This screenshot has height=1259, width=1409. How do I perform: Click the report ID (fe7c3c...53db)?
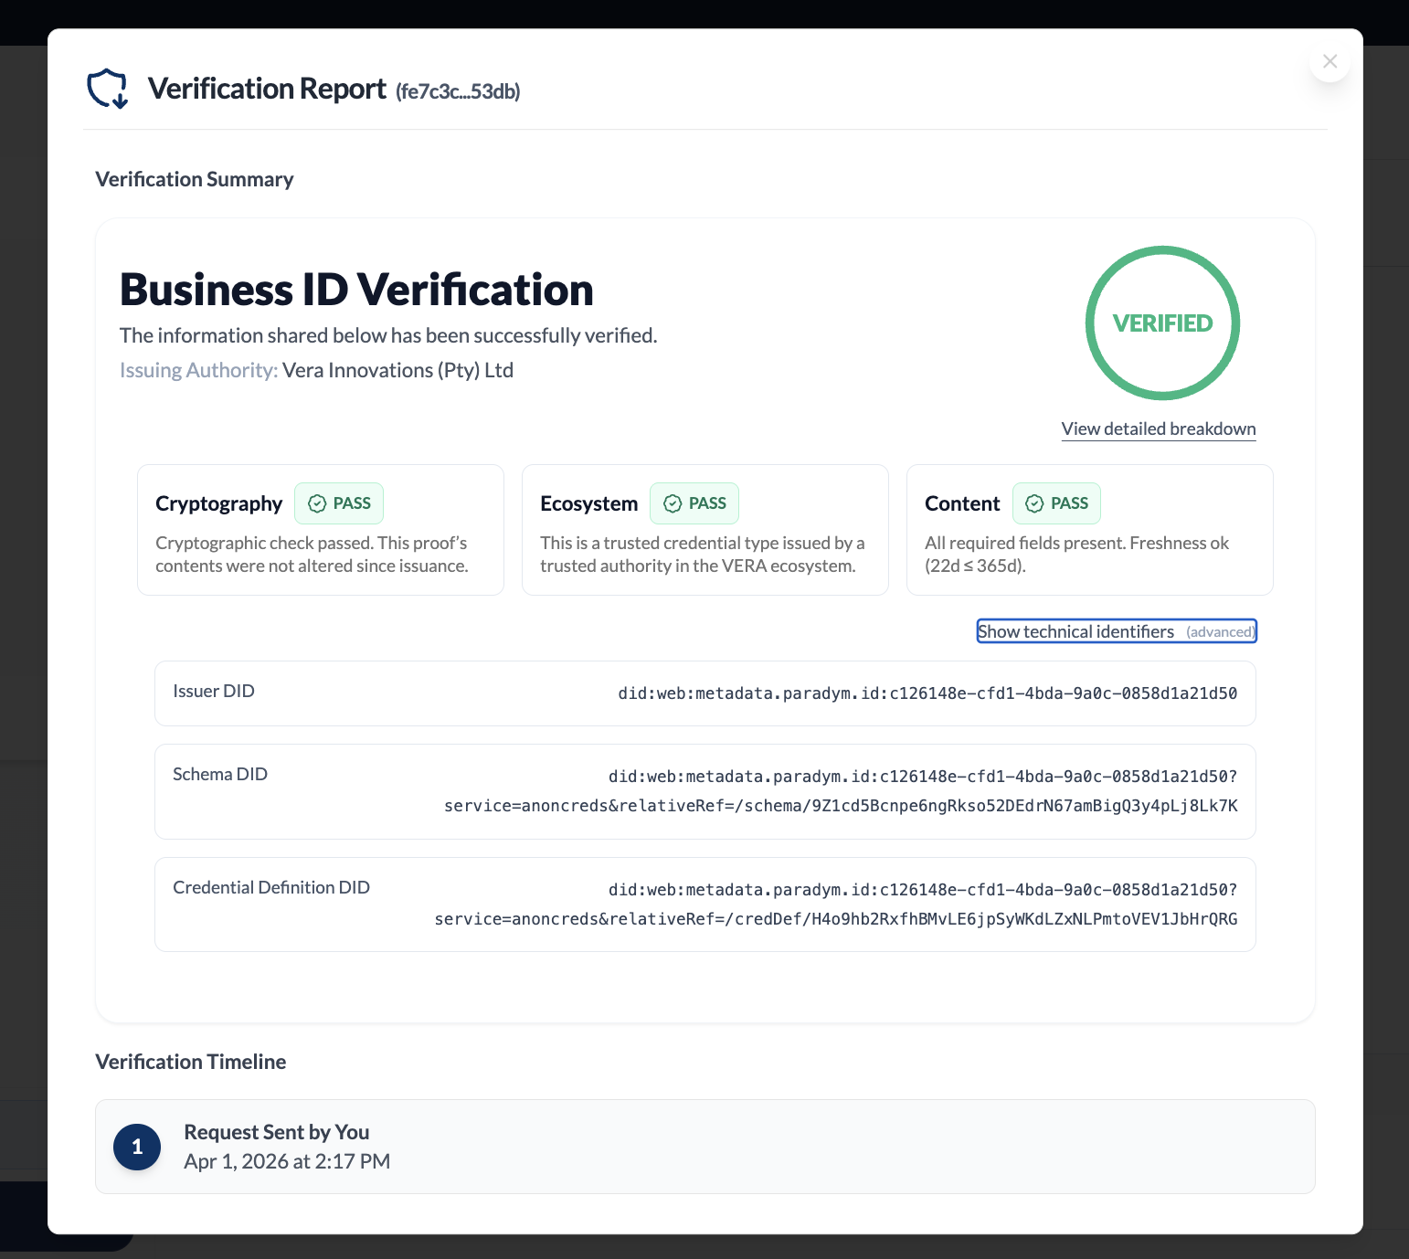coord(458,91)
